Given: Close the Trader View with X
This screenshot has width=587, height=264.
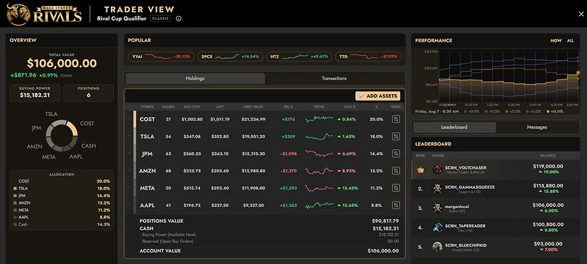Looking at the screenshot, I should tap(581, 14).
